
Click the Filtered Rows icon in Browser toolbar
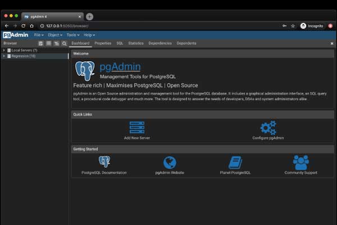(x=56, y=43)
